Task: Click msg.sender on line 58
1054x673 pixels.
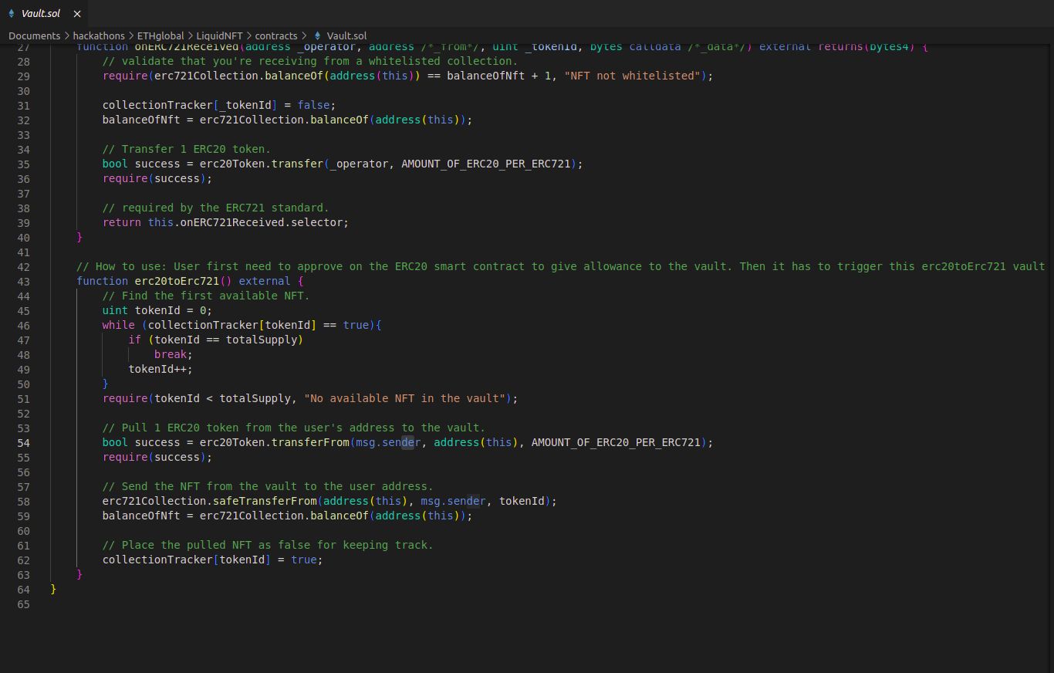Action: [453, 501]
